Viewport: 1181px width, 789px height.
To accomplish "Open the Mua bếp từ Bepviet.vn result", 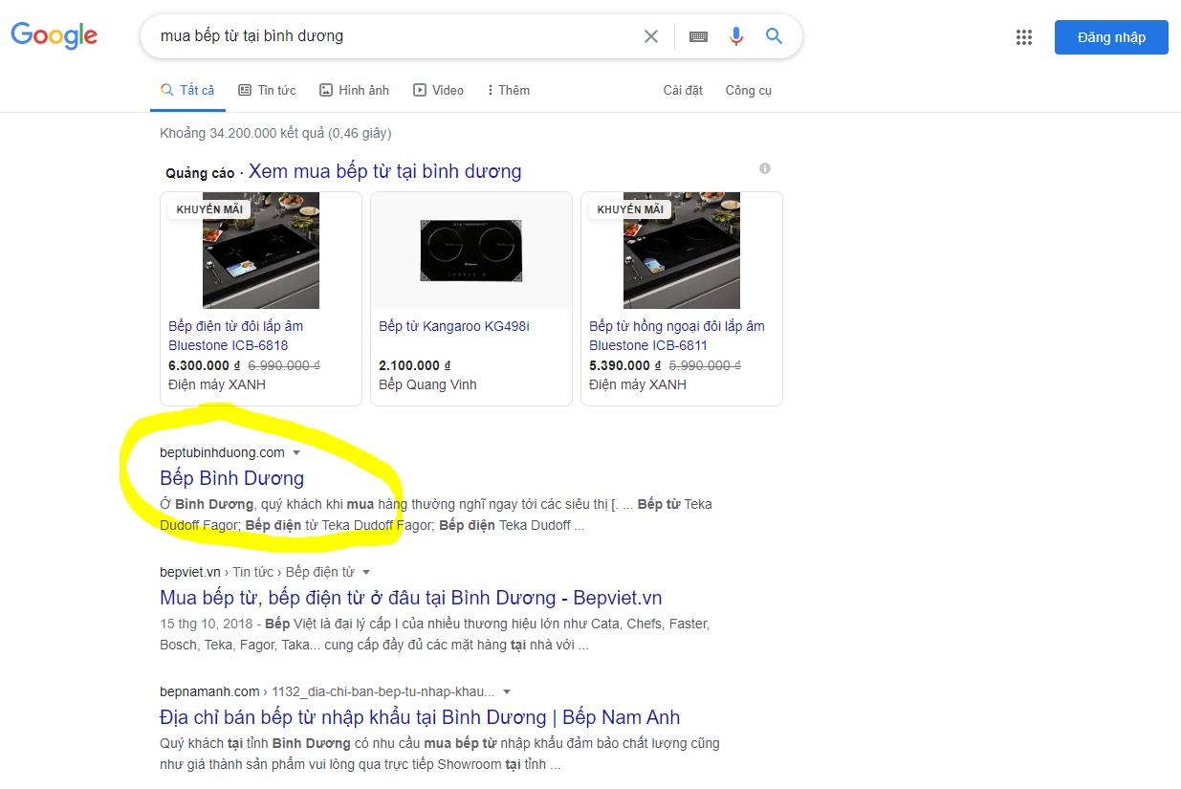I will (411, 598).
